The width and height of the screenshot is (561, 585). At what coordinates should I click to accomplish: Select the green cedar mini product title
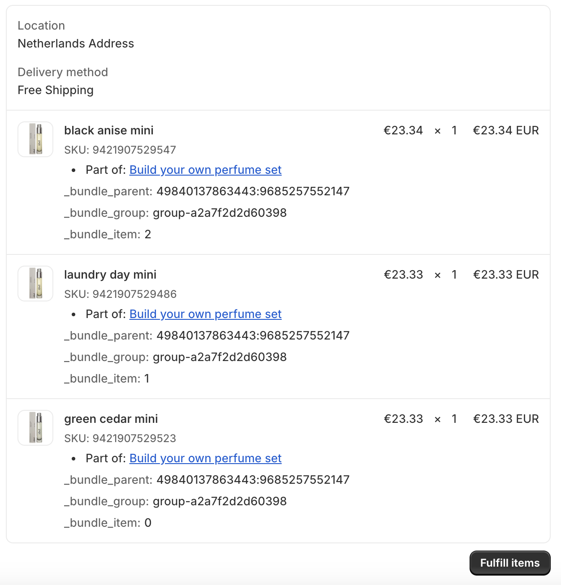pyautogui.click(x=111, y=419)
